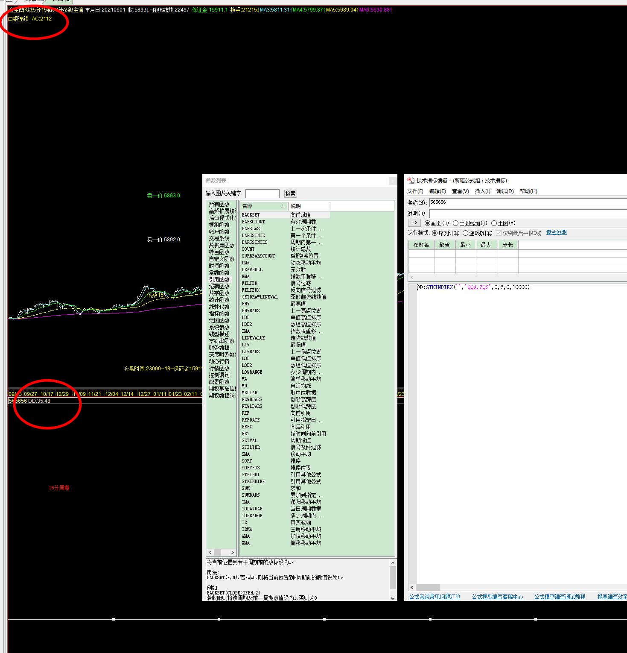Select the STKINDI function row
This screenshot has height=653, width=627.
pos(285,475)
